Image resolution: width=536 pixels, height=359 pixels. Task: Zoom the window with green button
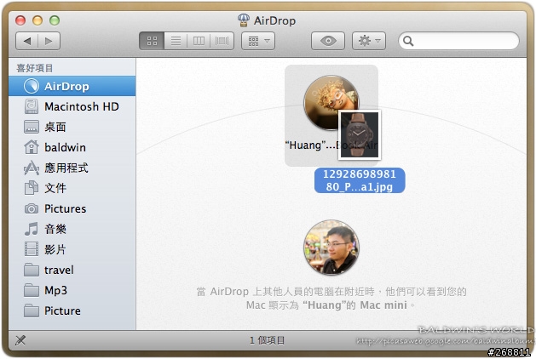55,20
